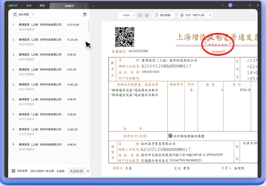The image size is (266, 186).
Task: Open the small arrow menu on the 发票助手 tab
Action: [x=53, y=6]
